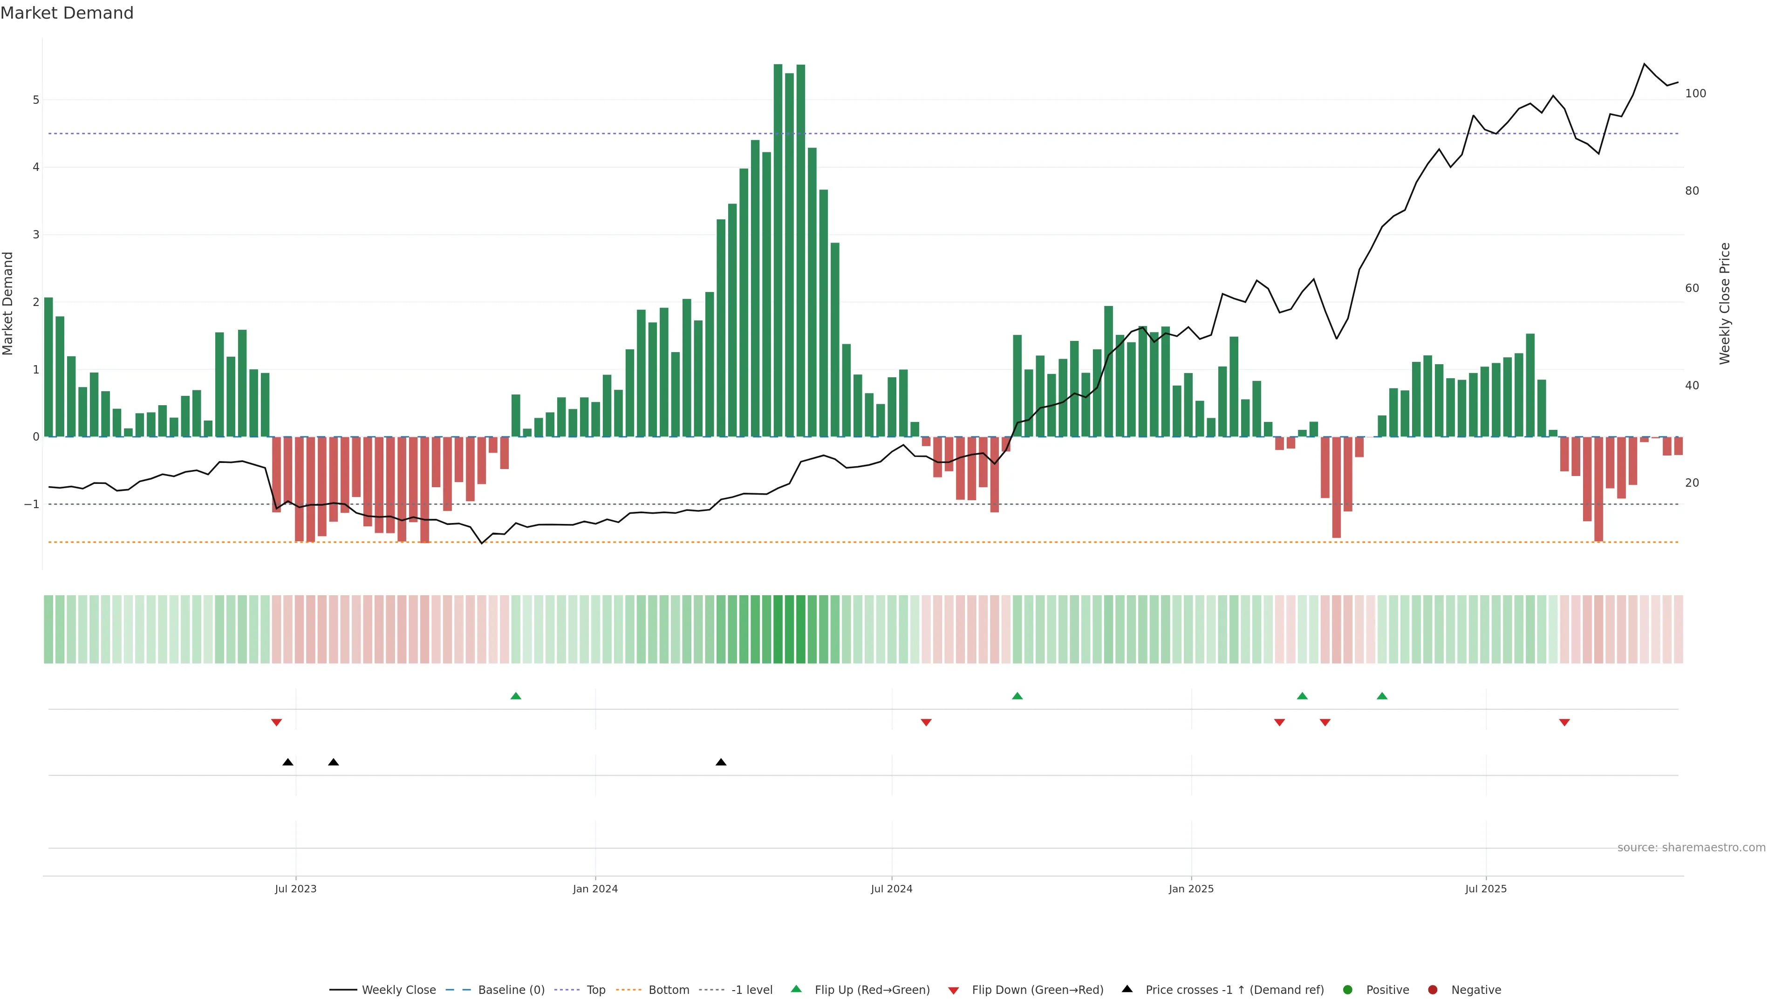
Task: Click the Flip Up green triangle legend icon
Action: tap(796, 989)
